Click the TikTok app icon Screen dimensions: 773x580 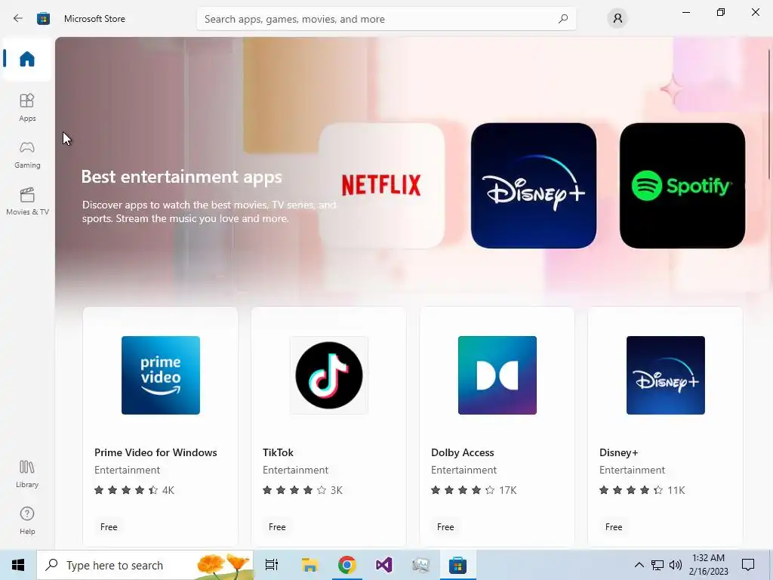click(329, 375)
